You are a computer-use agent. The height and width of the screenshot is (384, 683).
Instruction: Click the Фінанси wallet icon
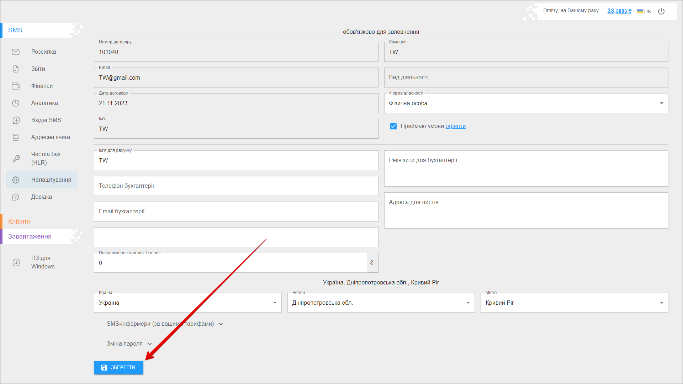pos(16,86)
